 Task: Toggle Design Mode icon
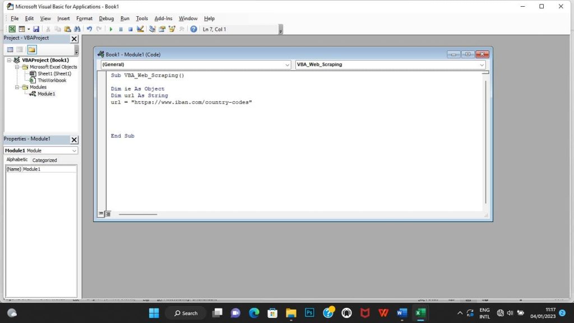point(140,29)
